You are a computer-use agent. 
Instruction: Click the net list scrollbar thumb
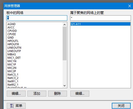click(x=64, y=43)
